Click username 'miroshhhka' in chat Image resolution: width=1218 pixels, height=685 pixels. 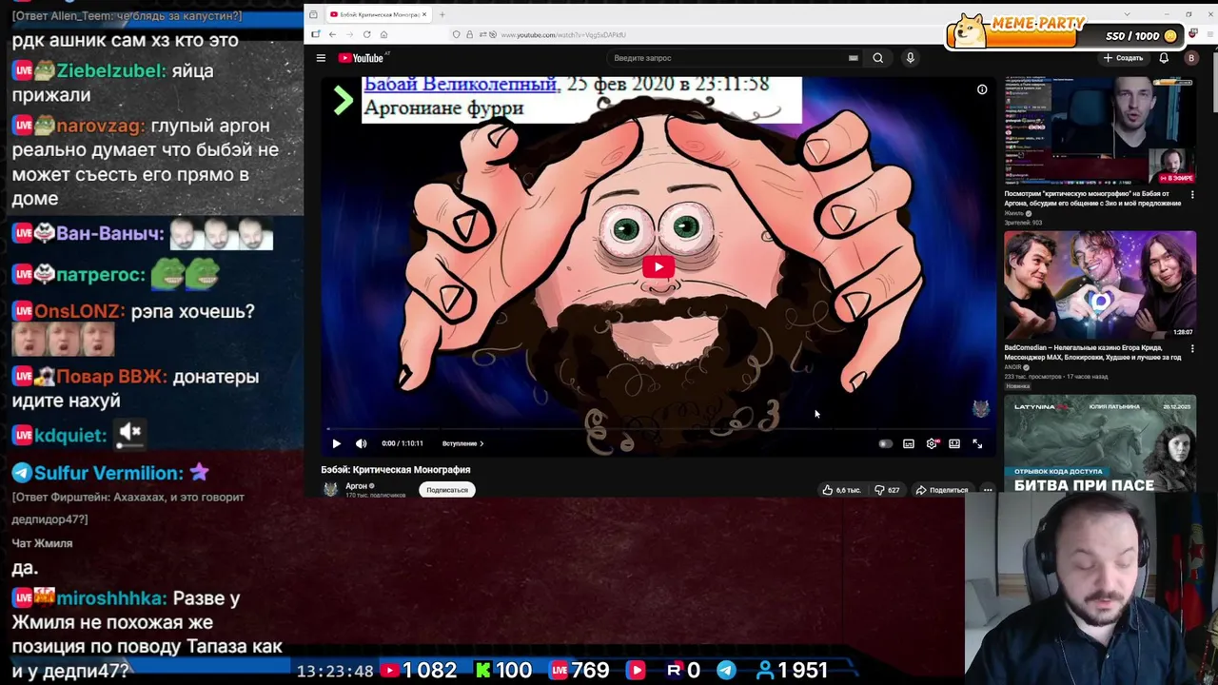[111, 598]
